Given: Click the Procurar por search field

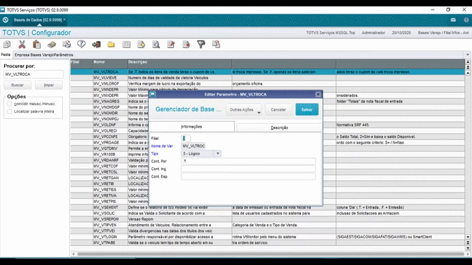Looking at the screenshot, I should click(34, 74).
